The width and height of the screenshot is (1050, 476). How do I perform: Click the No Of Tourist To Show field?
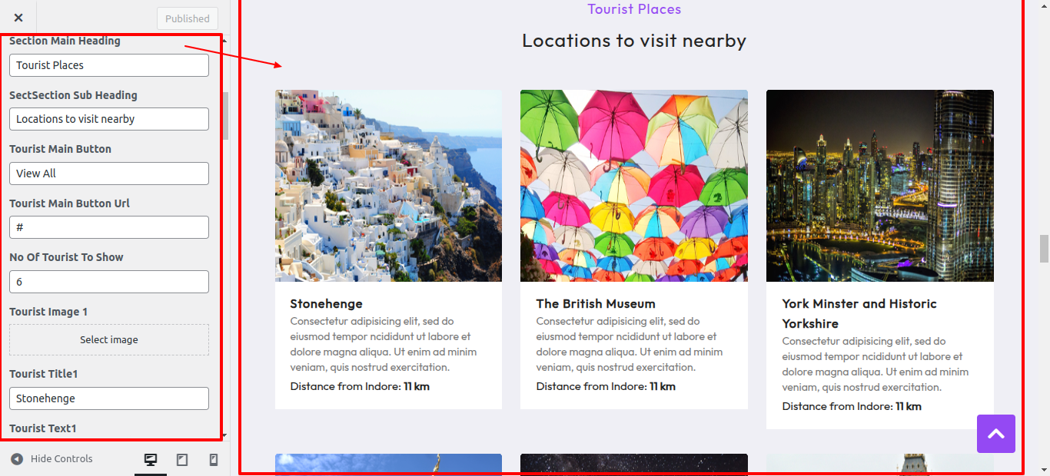click(109, 282)
